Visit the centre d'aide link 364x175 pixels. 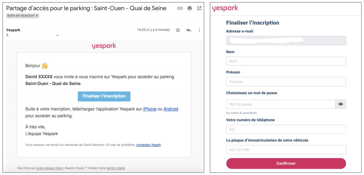(115, 168)
